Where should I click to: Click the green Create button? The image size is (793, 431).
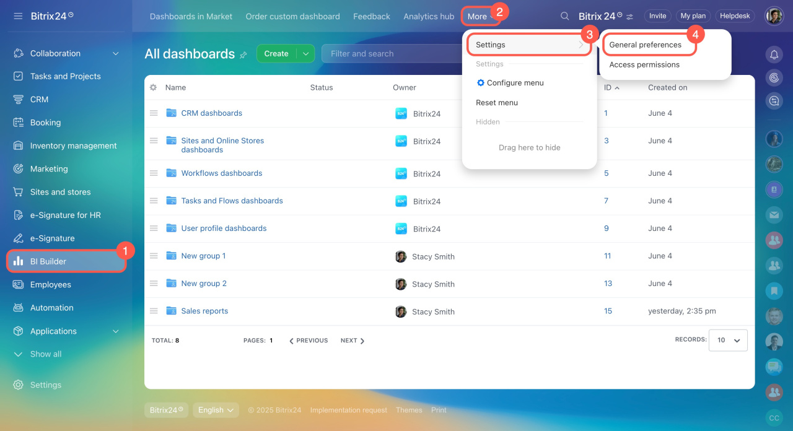click(x=276, y=54)
